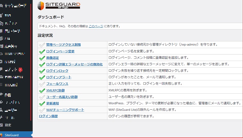Open the このページ documentation link
This screenshot has width=243, height=138.
click(x=96, y=26)
